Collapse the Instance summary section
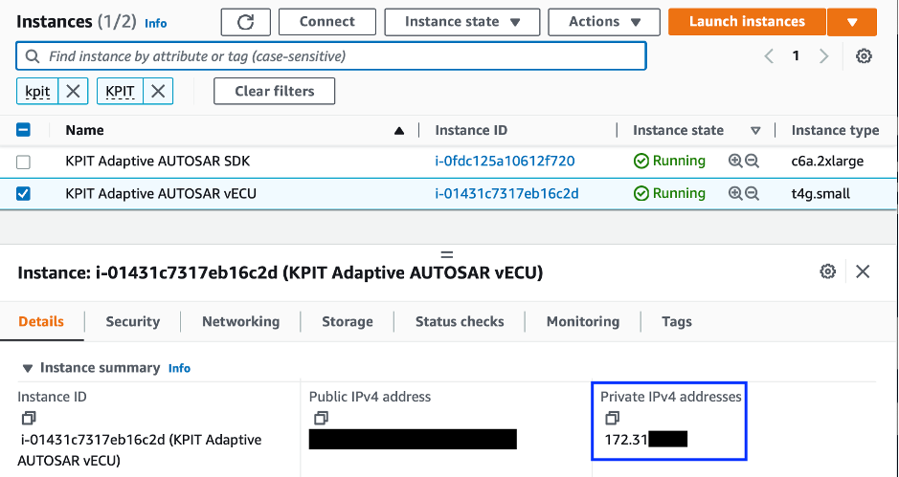 (x=27, y=368)
